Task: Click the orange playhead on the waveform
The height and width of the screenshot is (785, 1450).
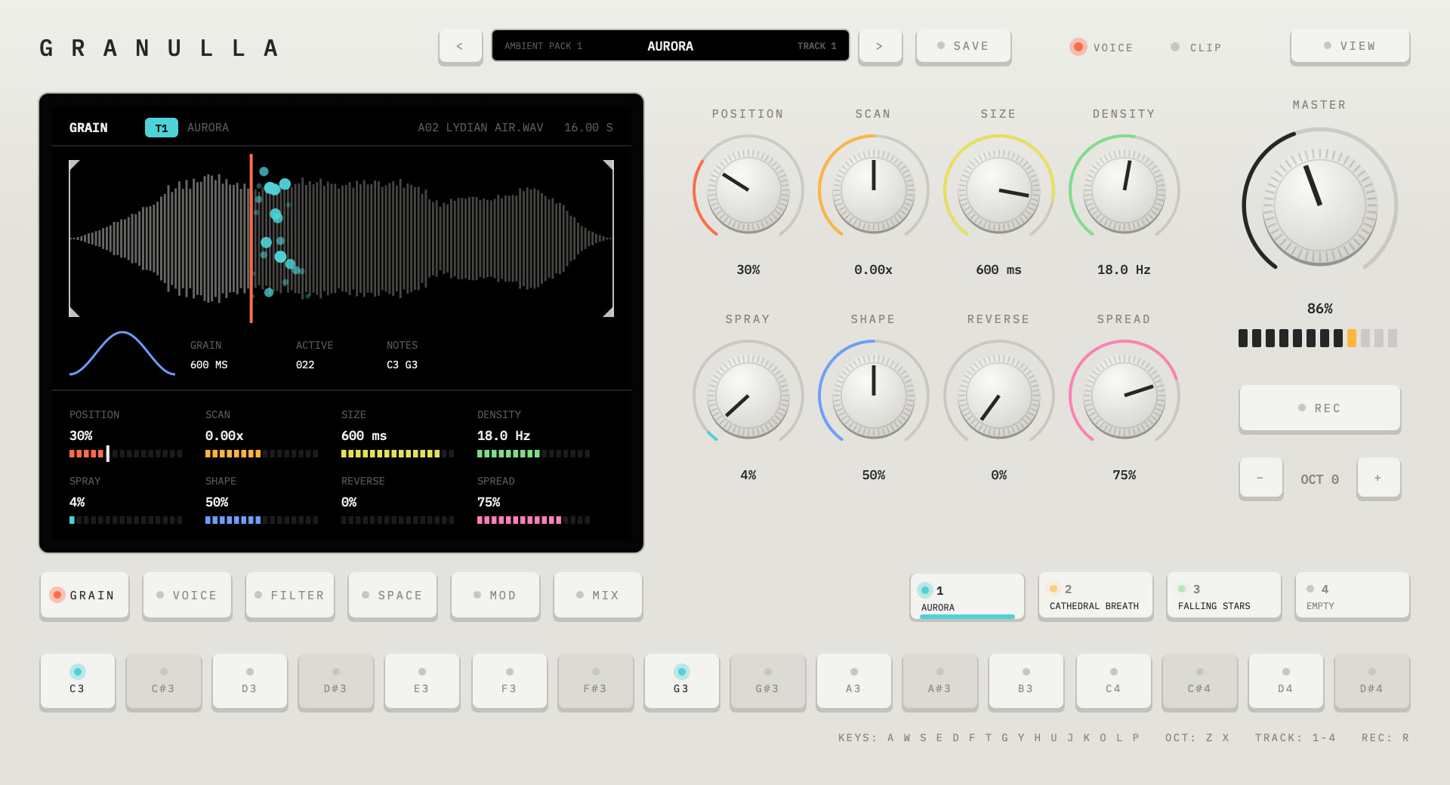Action: click(251, 239)
